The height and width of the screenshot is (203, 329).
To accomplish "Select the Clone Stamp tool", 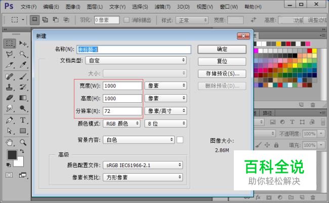I will pyautogui.click(x=9, y=87).
